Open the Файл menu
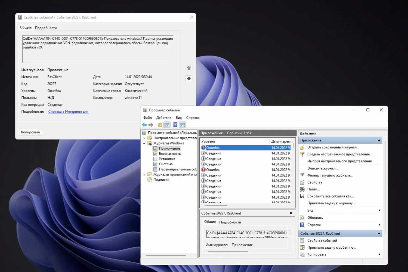408x272 pixels. [147, 118]
